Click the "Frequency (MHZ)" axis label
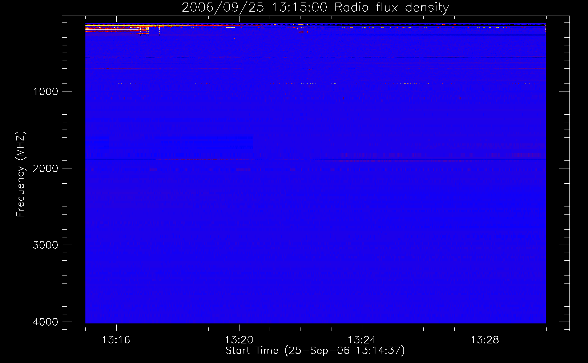Screen dimensions: 588x363 (x=21, y=174)
